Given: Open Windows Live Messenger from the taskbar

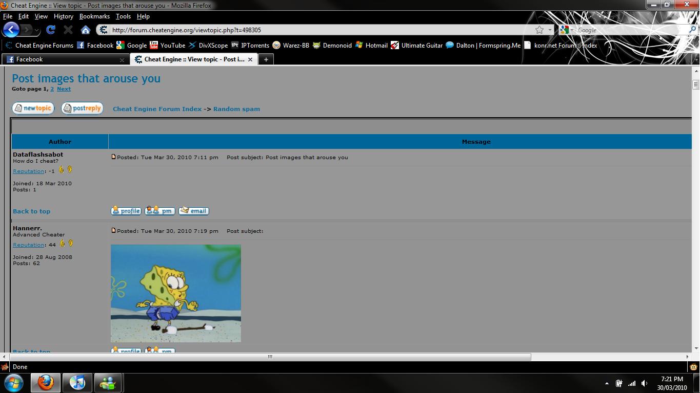Looking at the screenshot, I should point(107,383).
